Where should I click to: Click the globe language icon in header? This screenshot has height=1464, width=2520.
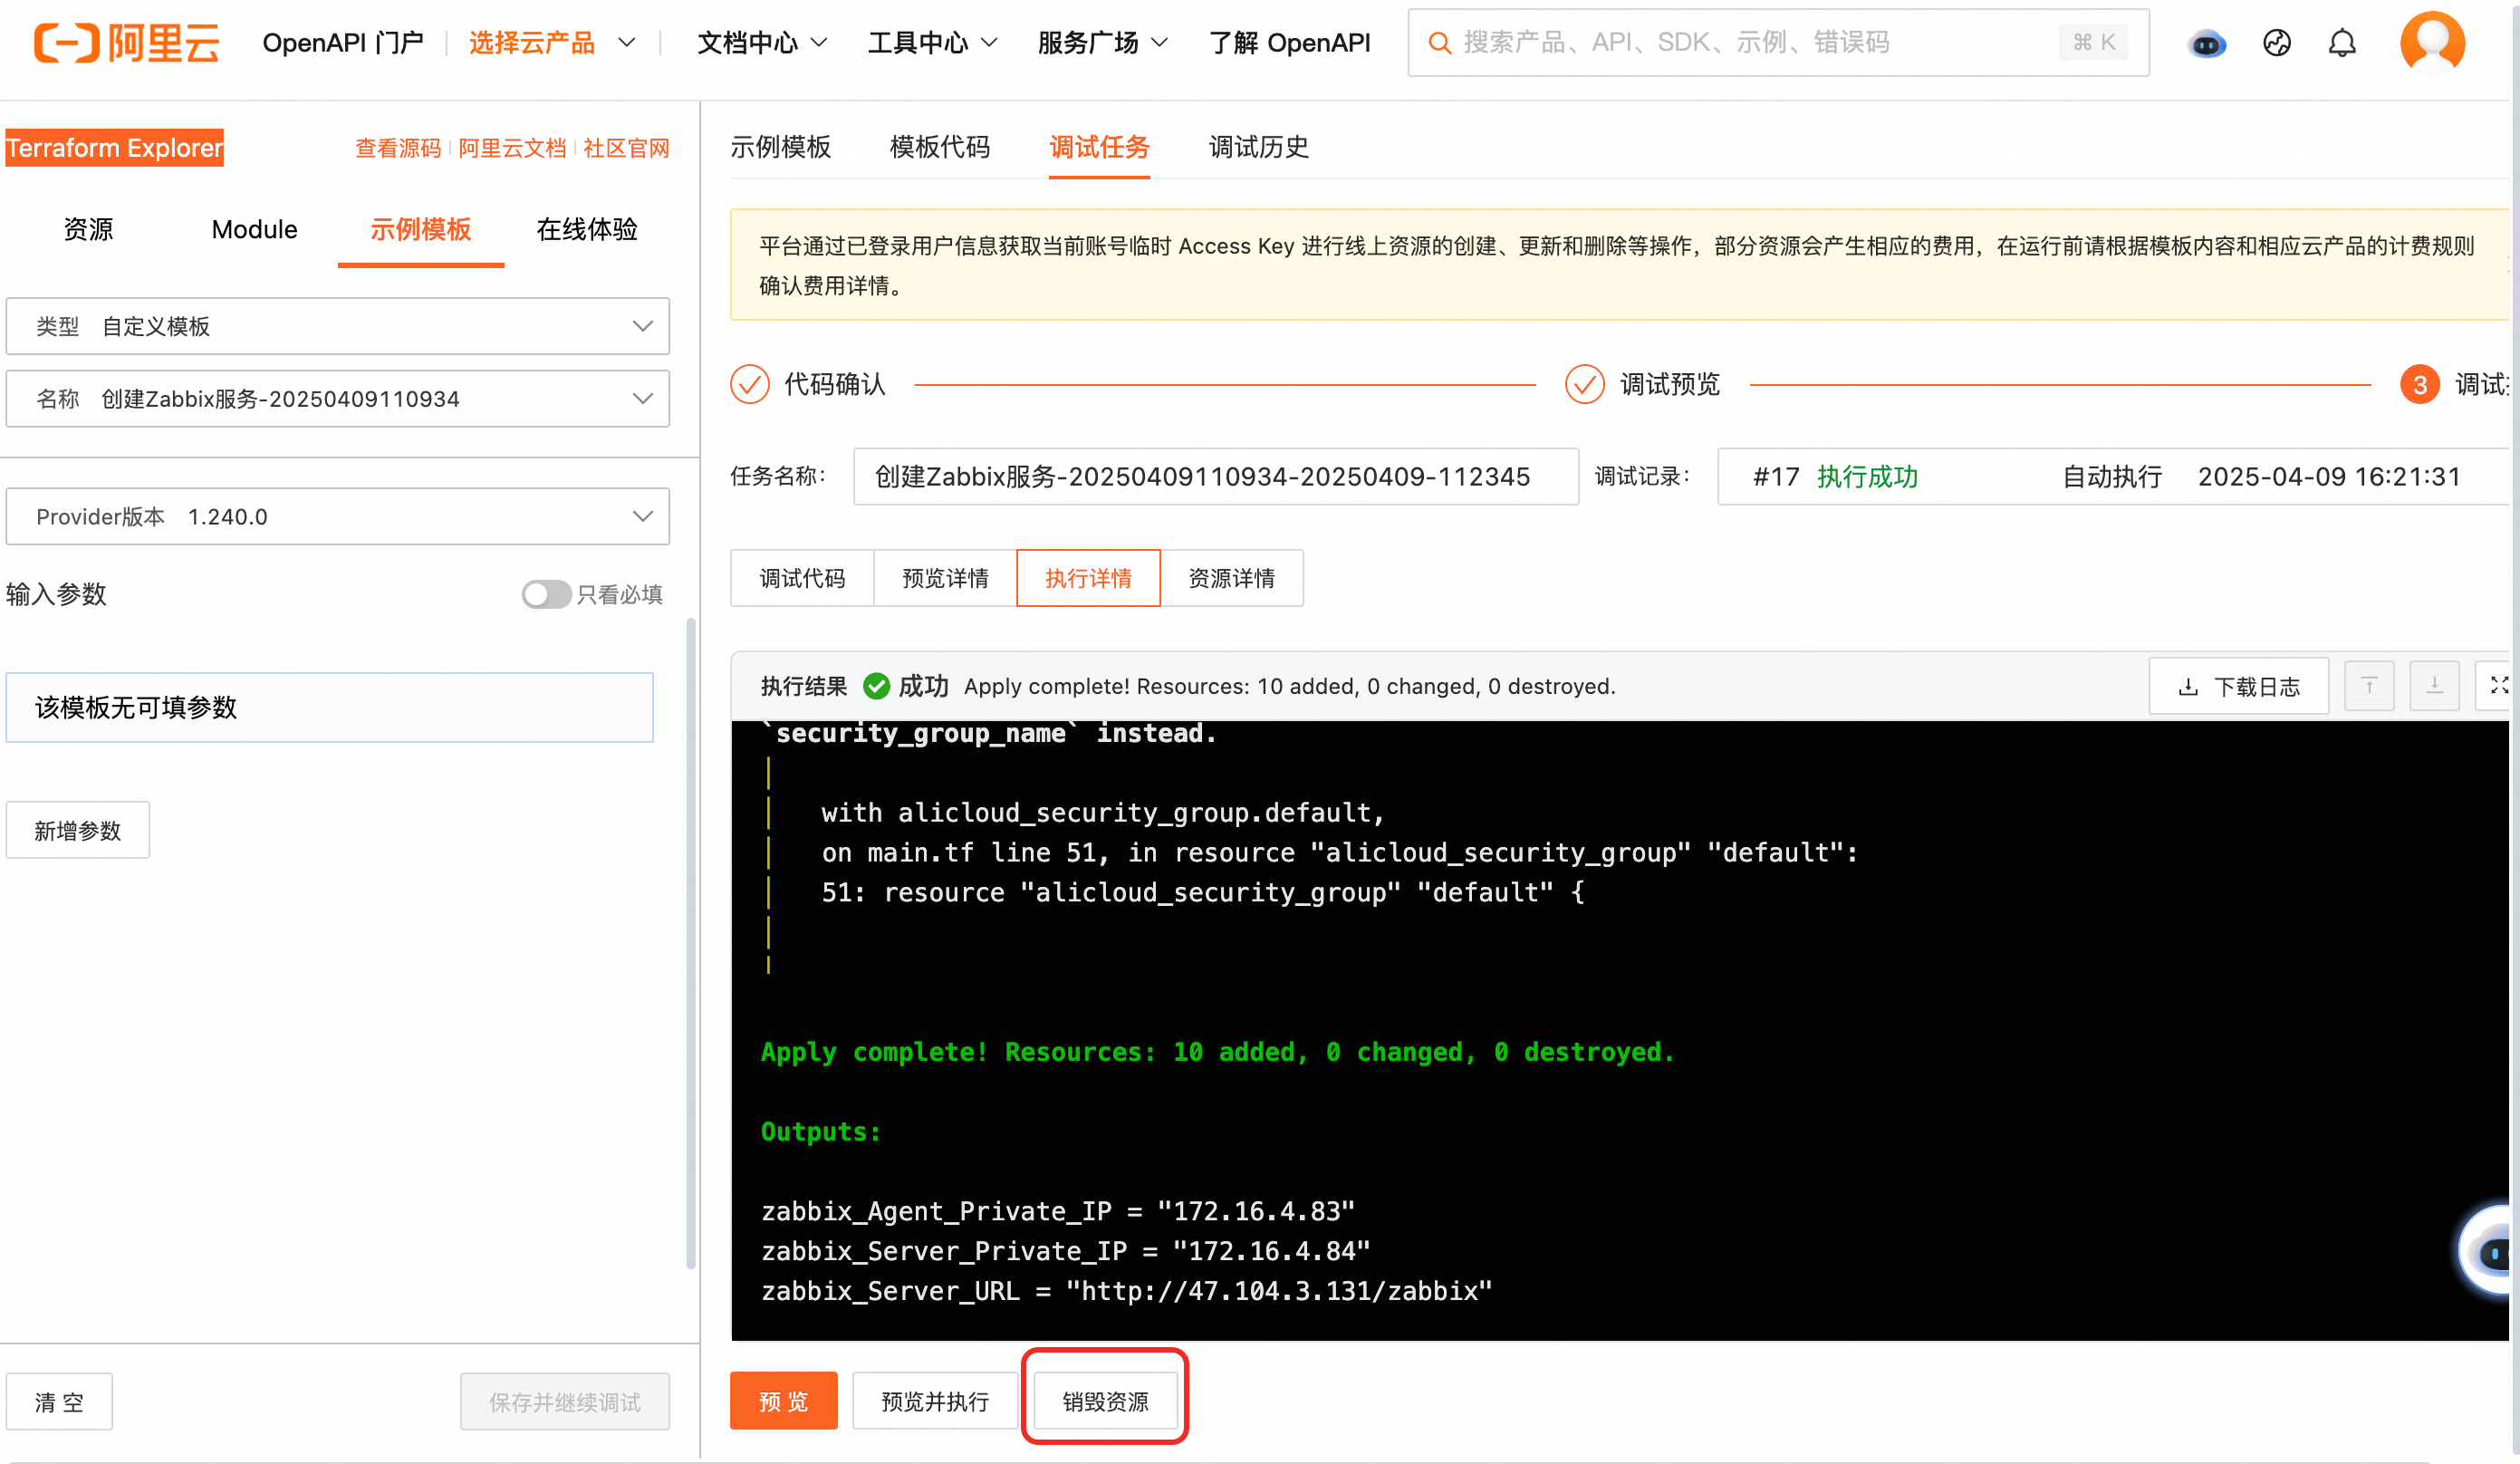[2276, 43]
